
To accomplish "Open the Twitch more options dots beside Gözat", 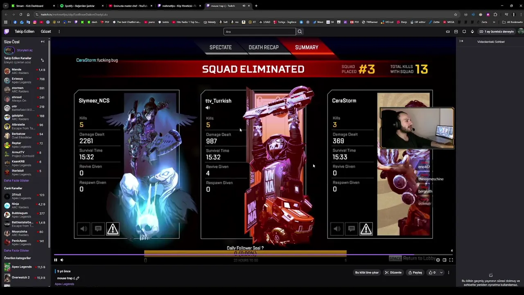I will [59, 32].
